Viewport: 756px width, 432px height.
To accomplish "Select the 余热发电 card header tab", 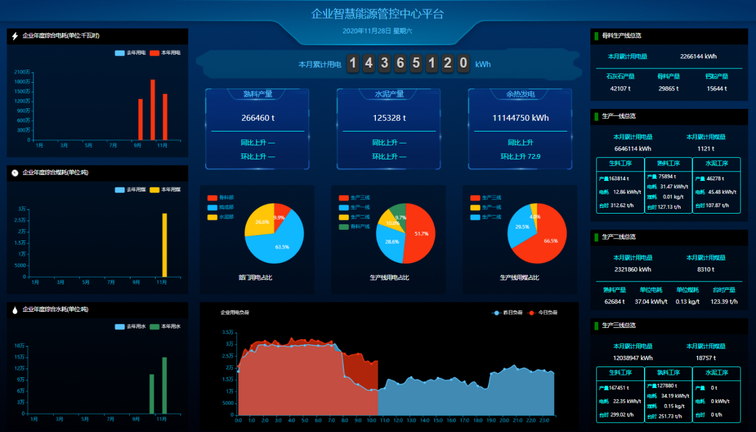I will [520, 94].
